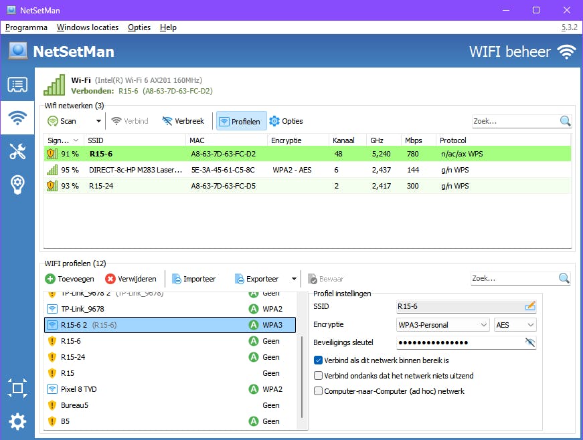The image size is (583, 440).
Task: Open the Help menu
Action: (168, 27)
